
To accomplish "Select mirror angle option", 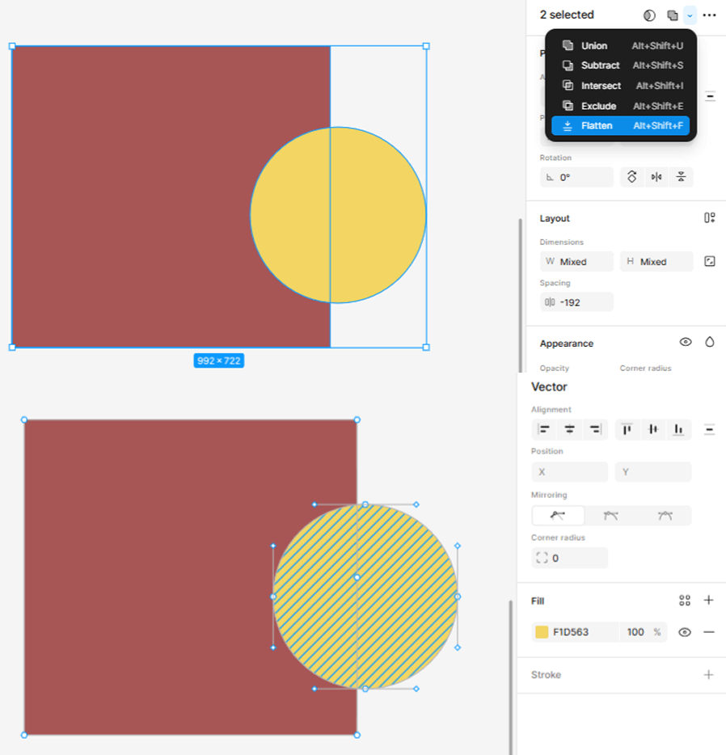I will (611, 516).
